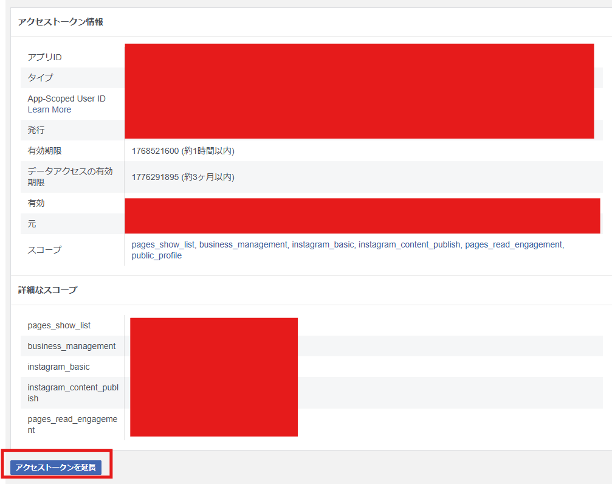Viewport: 612px width, 484px height.
Task: Open the Learn More link
Action: [x=49, y=110]
